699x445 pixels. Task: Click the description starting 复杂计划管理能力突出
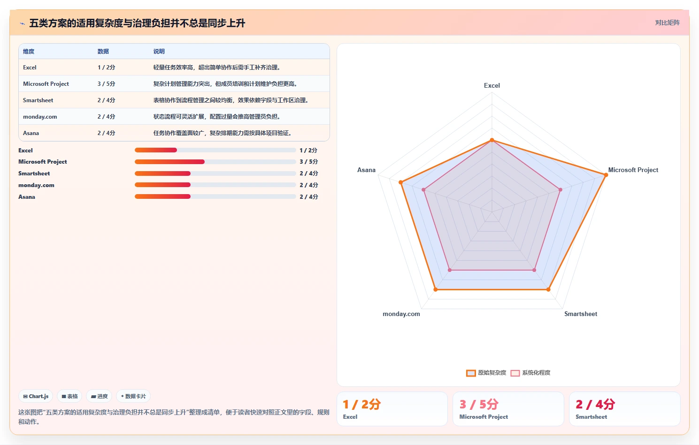pyautogui.click(x=226, y=84)
